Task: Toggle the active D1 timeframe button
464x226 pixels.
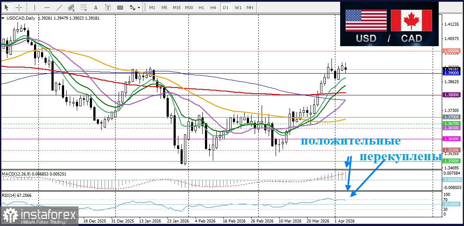Action: [225, 7]
